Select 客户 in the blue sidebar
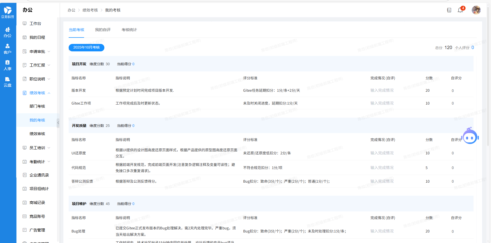The height and width of the screenshot is (243, 491). (7, 49)
